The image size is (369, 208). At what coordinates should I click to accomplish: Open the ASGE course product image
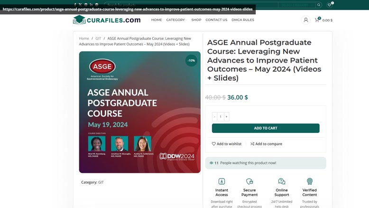[x=140, y=112]
